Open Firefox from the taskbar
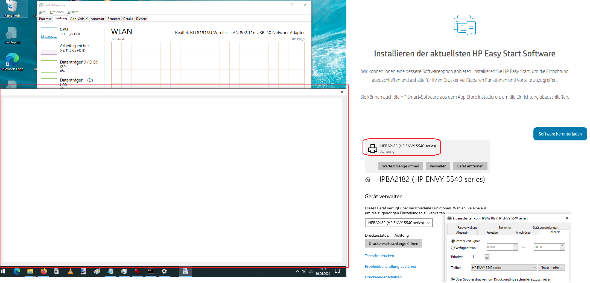 (x=43, y=271)
